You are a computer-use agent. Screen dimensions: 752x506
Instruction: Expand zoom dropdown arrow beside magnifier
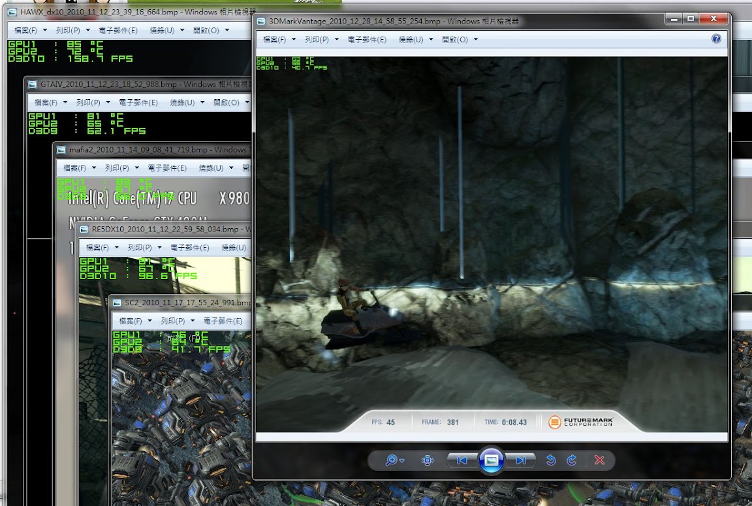coord(402,460)
